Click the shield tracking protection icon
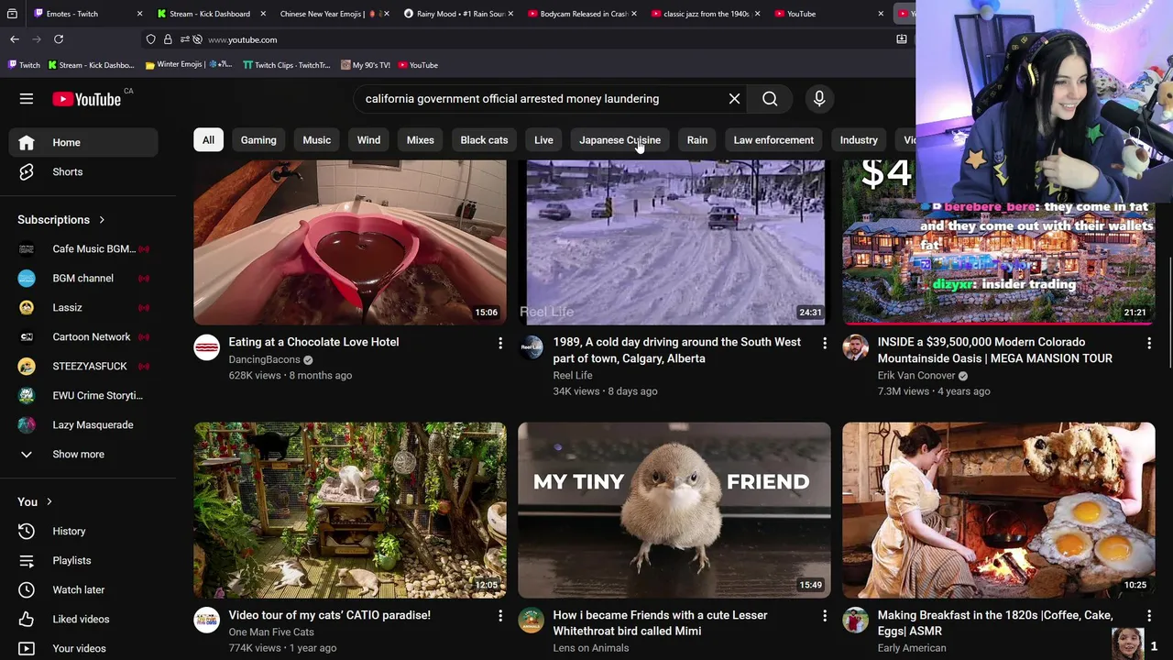Screen dimensions: 1173x660 151,39
